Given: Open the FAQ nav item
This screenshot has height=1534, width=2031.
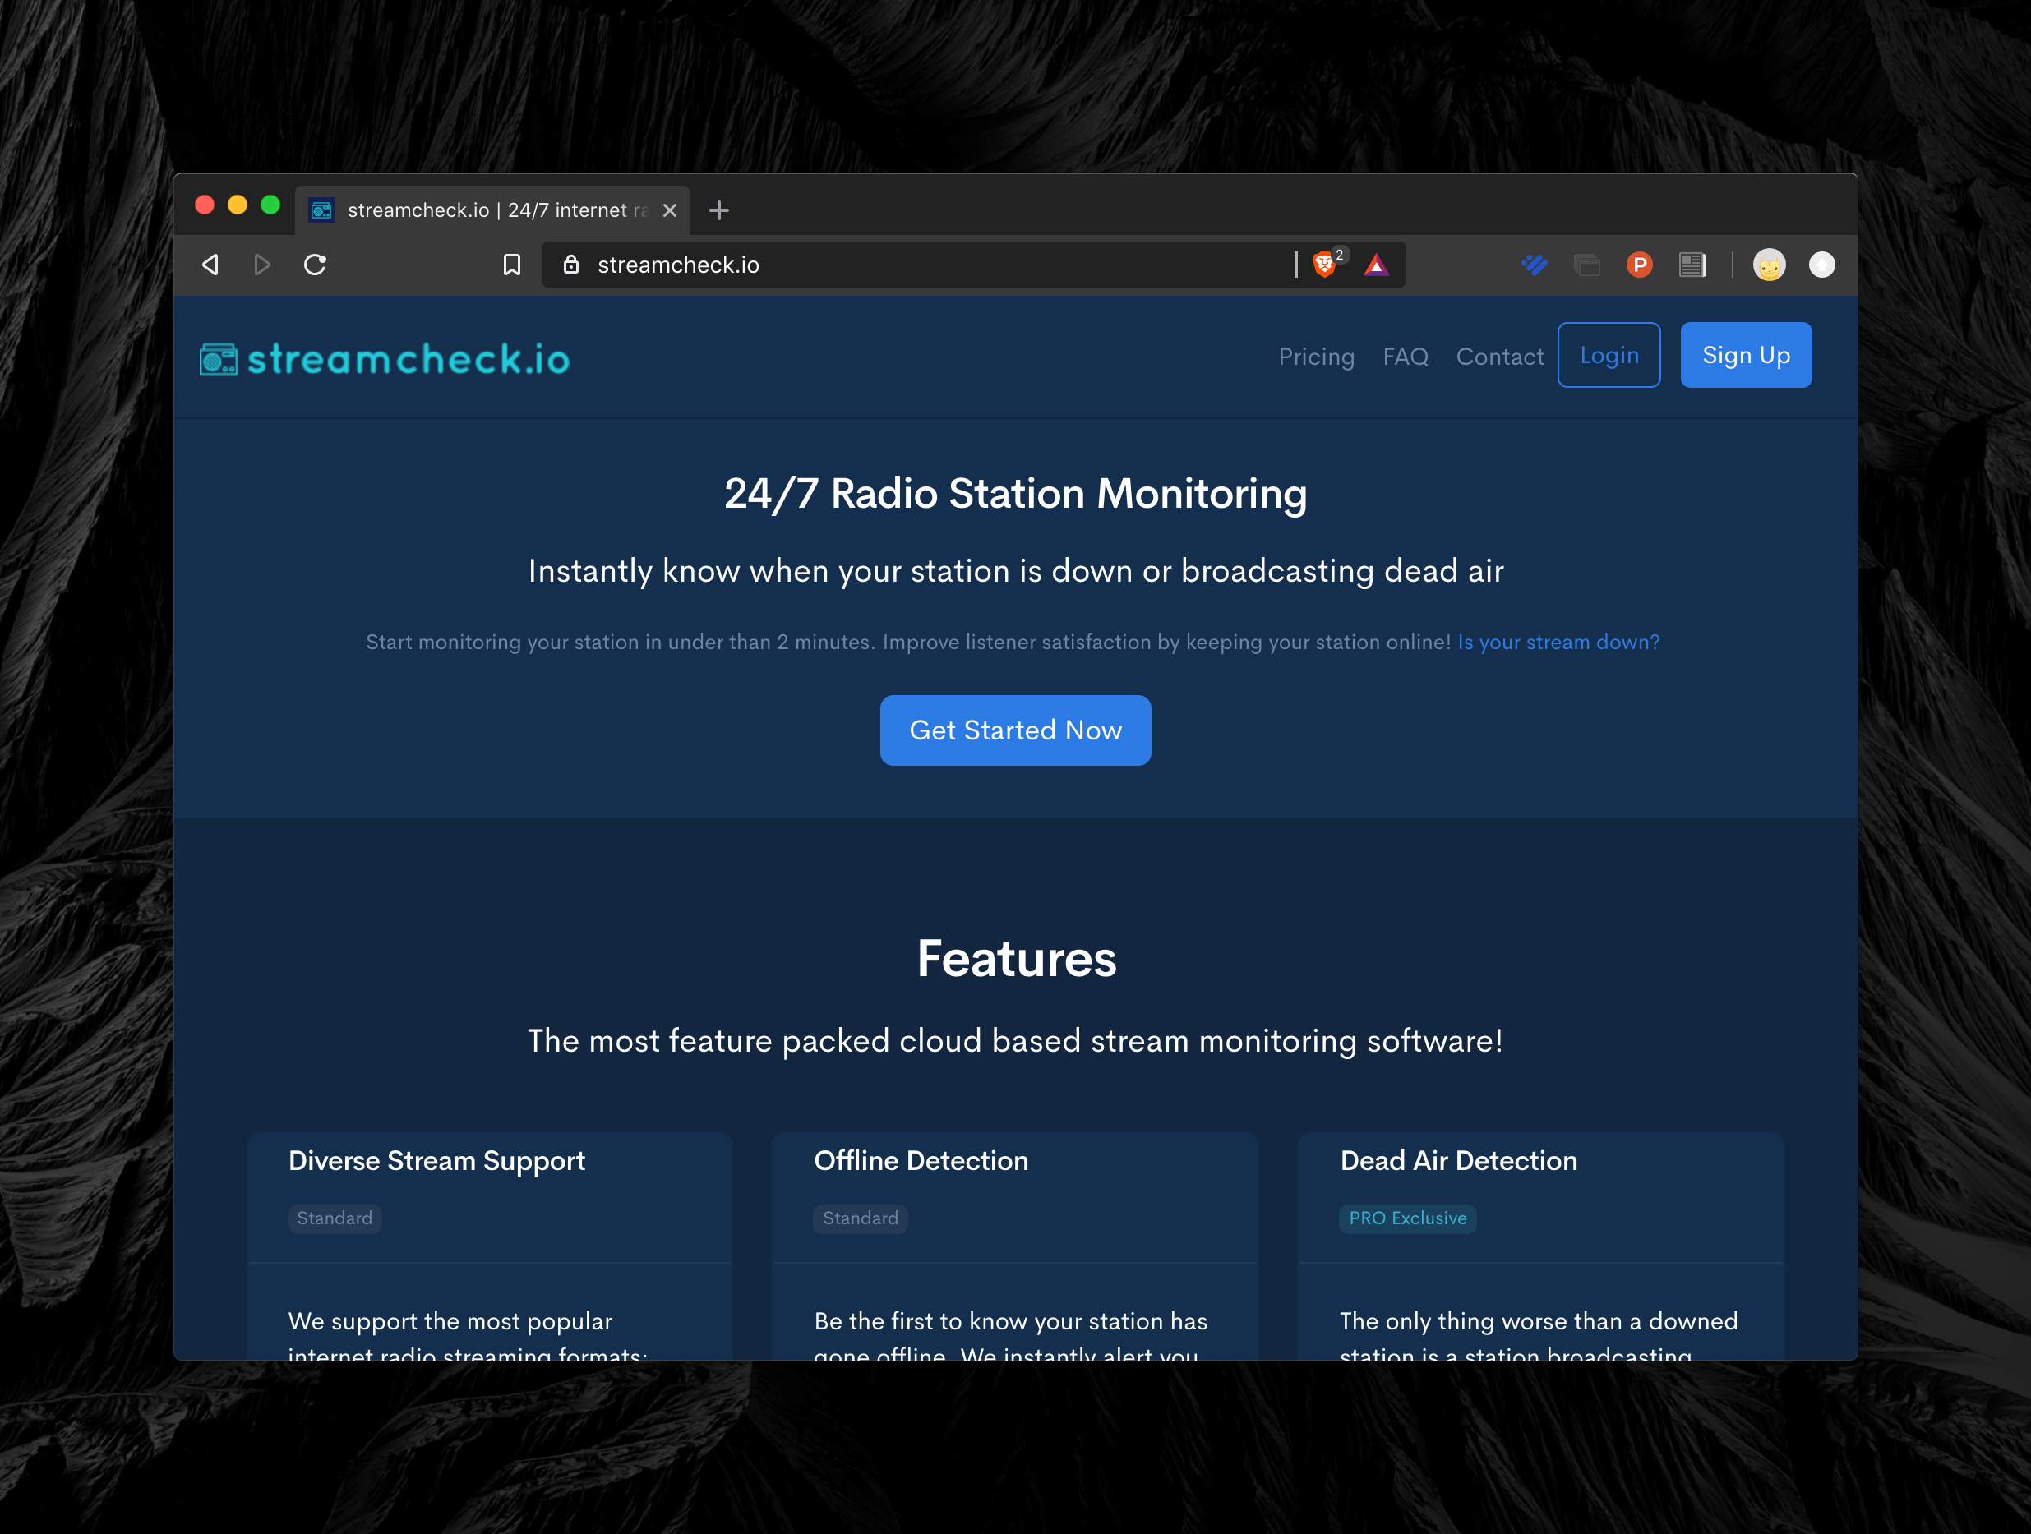Looking at the screenshot, I should pos(1405,357).
